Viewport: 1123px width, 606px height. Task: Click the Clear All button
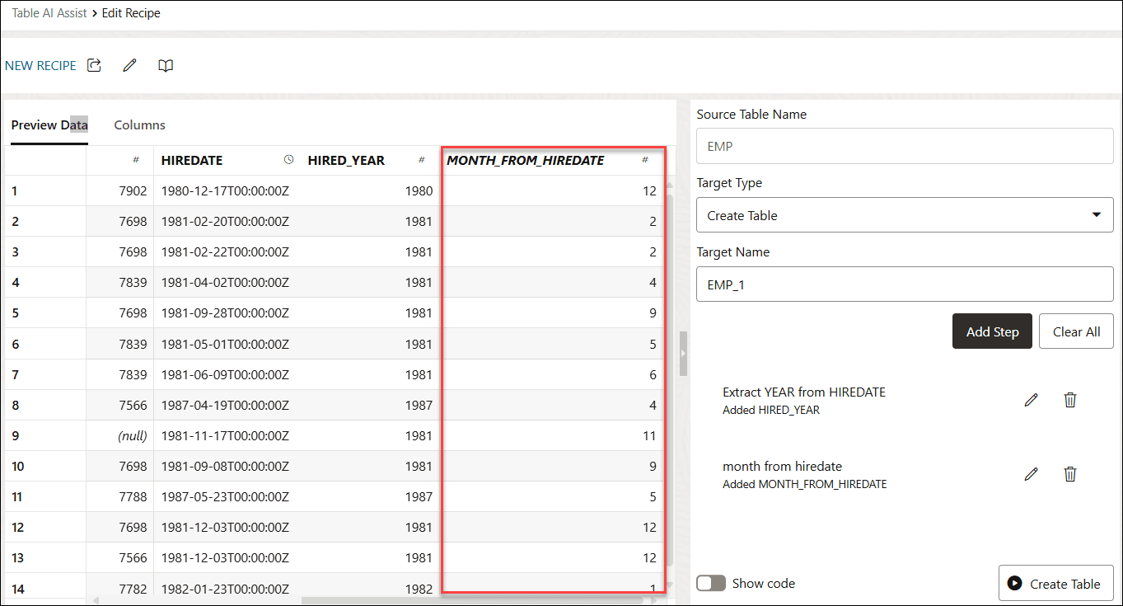1076,331
